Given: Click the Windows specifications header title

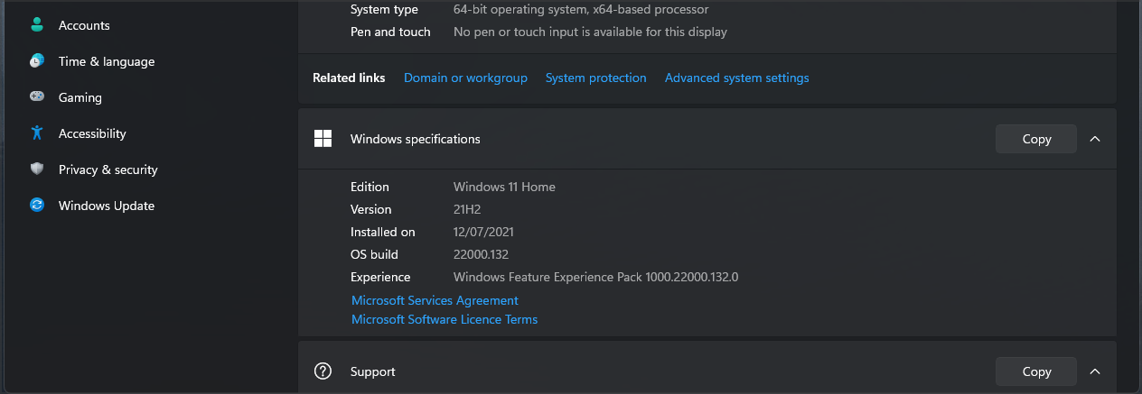Looking at the screenshot, I should point(416,139).
